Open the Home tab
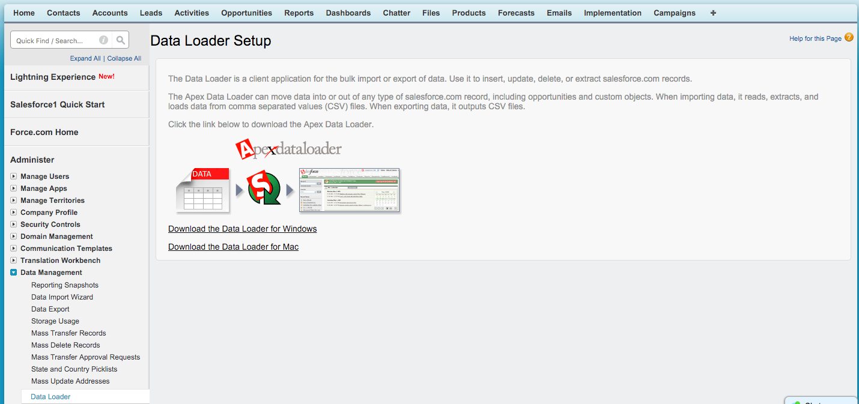The image size is (859, 404). 24,13
